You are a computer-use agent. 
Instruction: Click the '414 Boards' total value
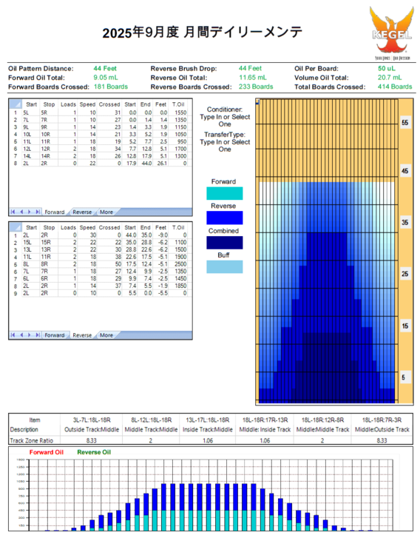(x=395, y=87)
